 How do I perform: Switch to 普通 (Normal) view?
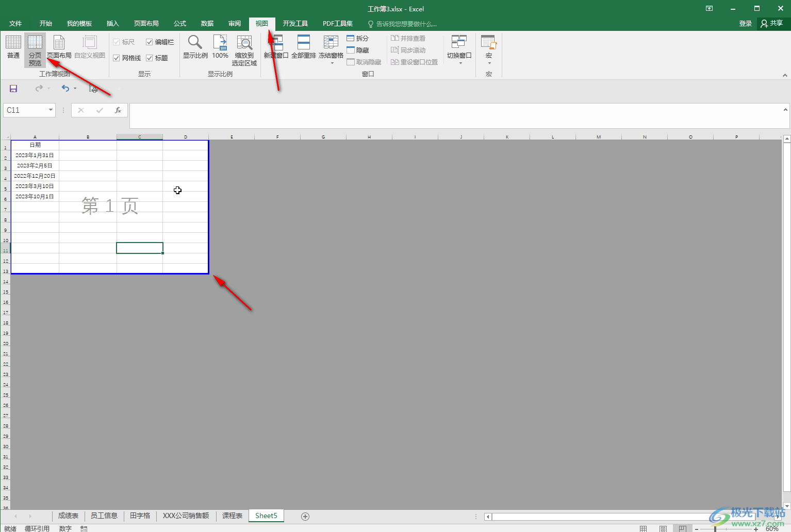(13, 47)
